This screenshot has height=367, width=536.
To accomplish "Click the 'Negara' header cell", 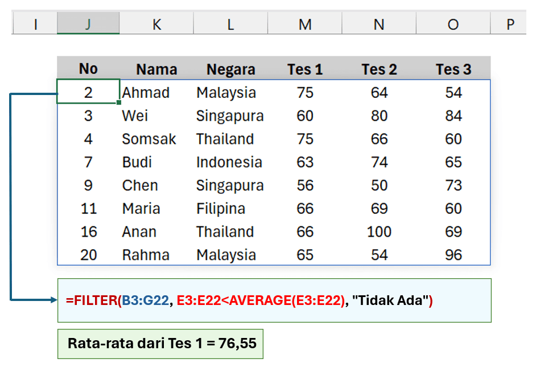I will pyautogui.click(x=231, y=68).
